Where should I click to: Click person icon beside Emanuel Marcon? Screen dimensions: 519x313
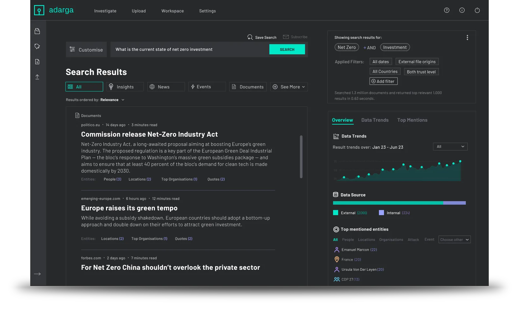point(337,250)
